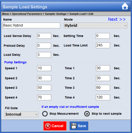Viewport: 132px width, 133px height.
Task: Click the Load Delay input field
Action: pos(44,55)
